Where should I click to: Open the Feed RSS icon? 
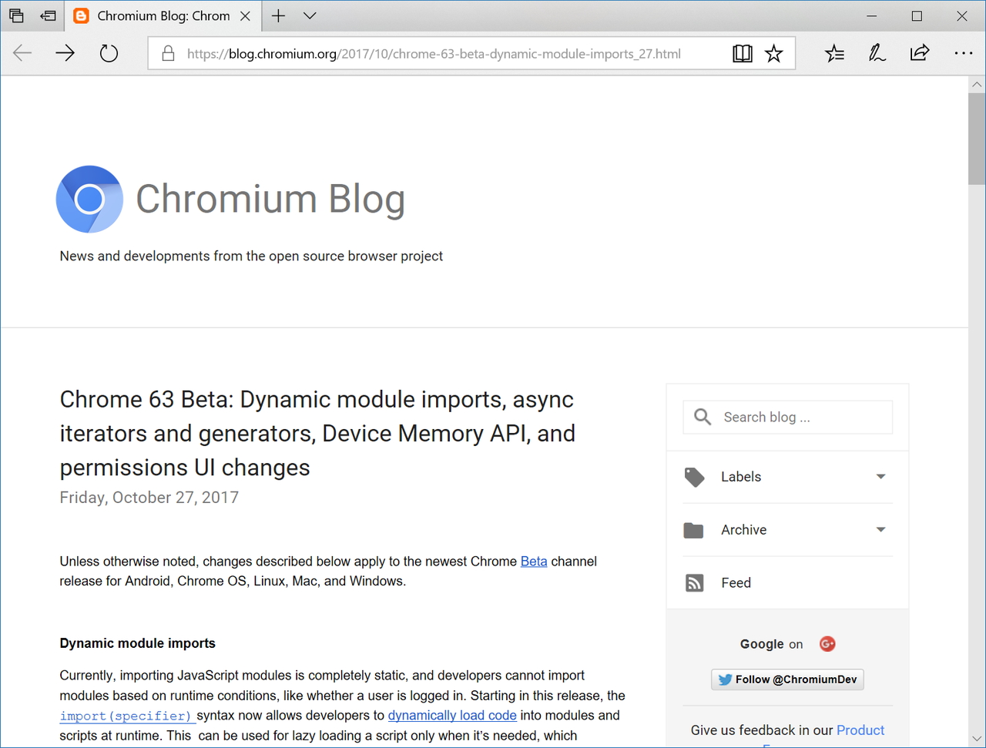[694, 582]
